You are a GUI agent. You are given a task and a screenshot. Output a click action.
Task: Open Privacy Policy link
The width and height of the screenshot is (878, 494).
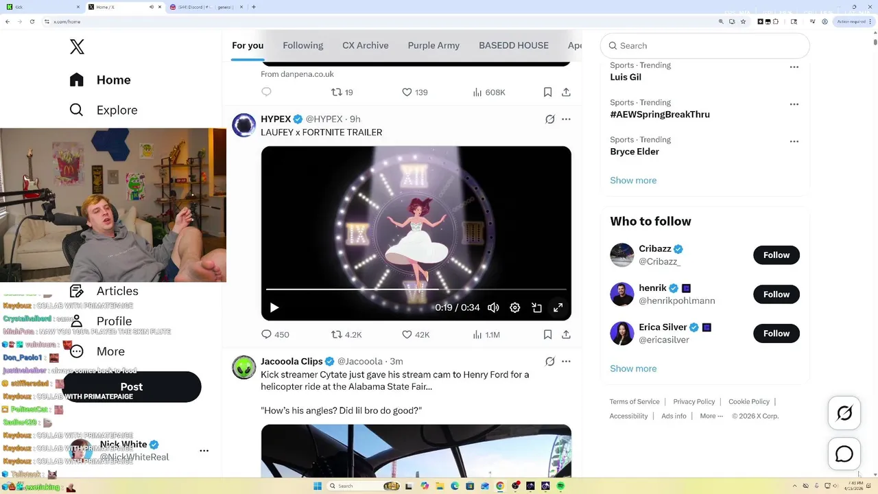pyautogui.click(x=694, y=402)
